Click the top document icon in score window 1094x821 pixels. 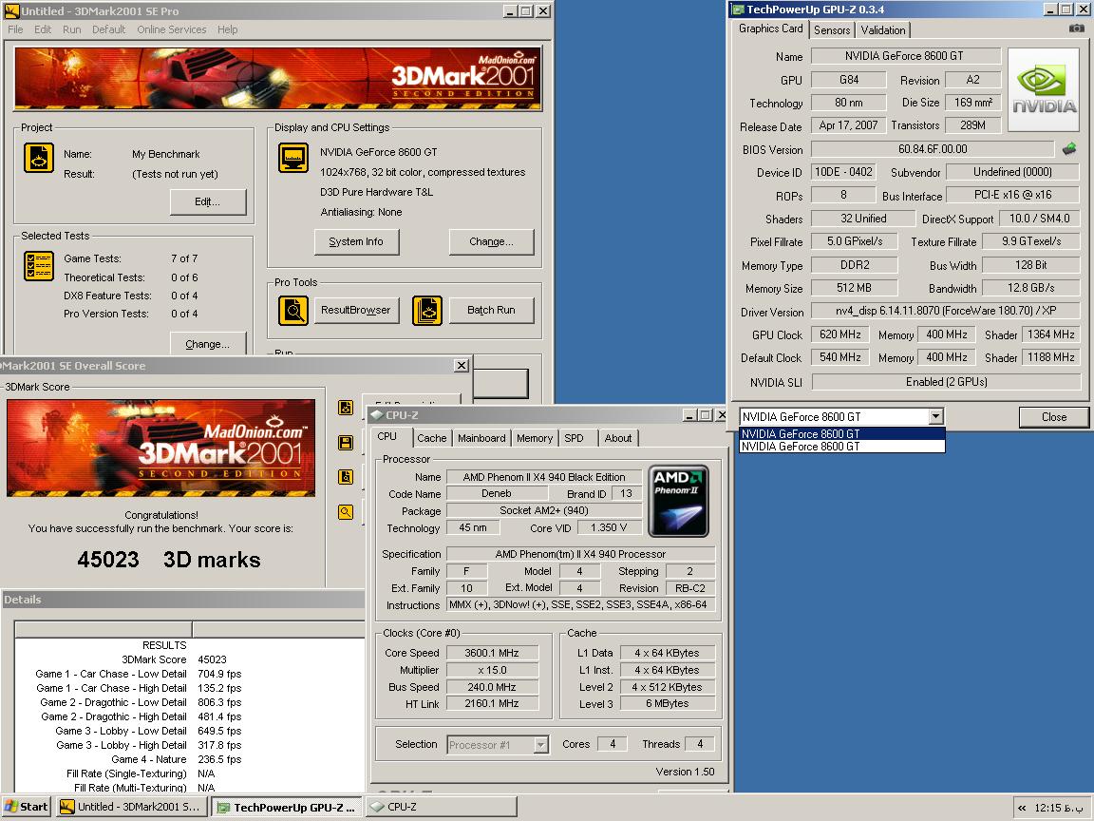(x=346, y=408)
